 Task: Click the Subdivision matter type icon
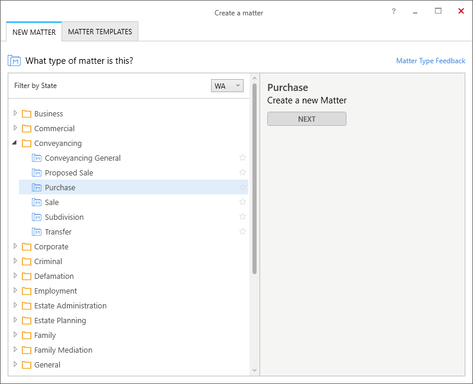click(x=37, y=217)
